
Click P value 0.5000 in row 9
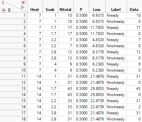coord(82,64)
